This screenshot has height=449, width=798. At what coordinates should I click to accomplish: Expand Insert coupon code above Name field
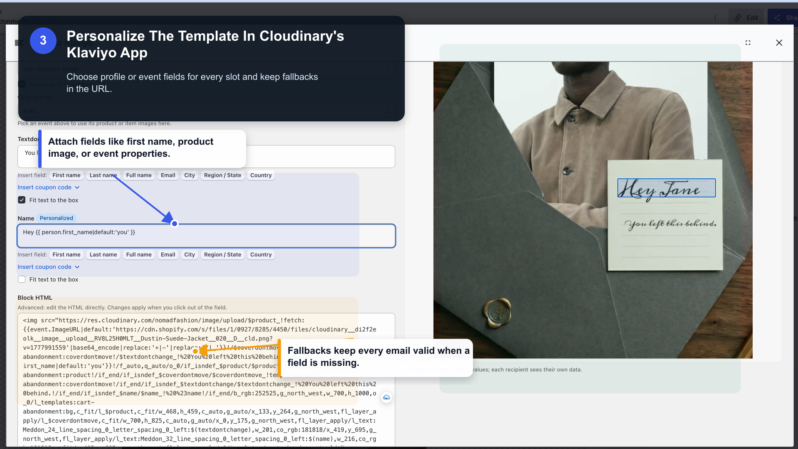point(49,187)
